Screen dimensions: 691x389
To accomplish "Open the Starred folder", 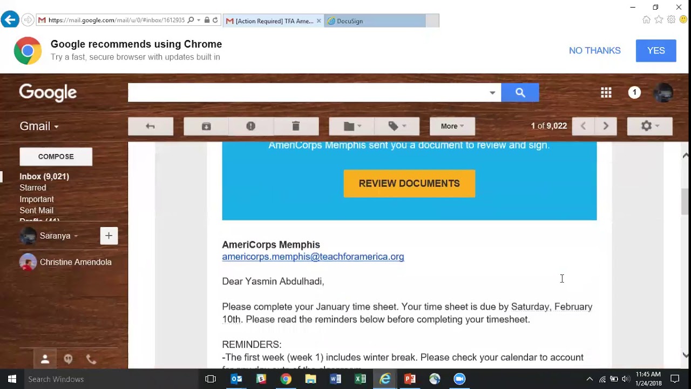I will [33, 187].
